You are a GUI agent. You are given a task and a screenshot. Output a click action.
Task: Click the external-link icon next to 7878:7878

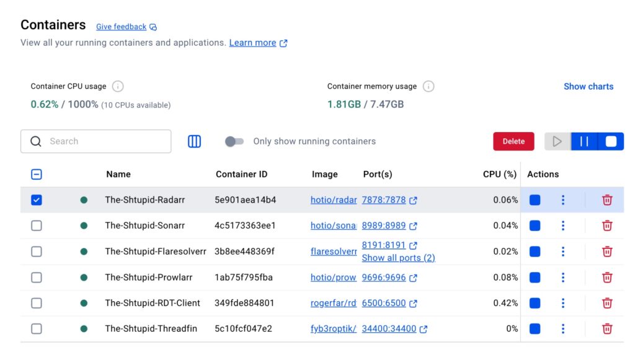pyautogui.click(x=413, y=200)
